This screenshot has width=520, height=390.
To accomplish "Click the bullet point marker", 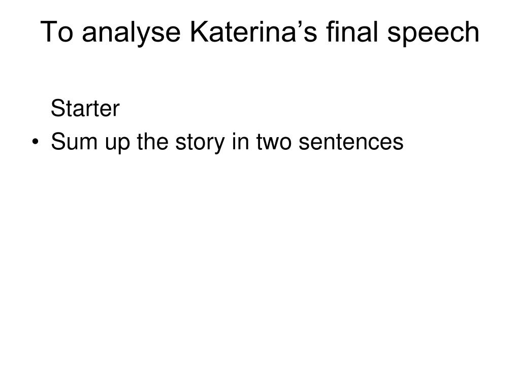I will 35,142.
